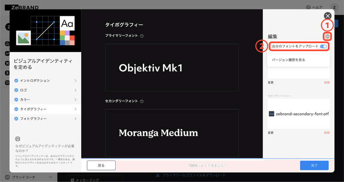Open ロゴ step in sidebar
This screenshot has width=344, height=182.
click(x=45, y=90)
